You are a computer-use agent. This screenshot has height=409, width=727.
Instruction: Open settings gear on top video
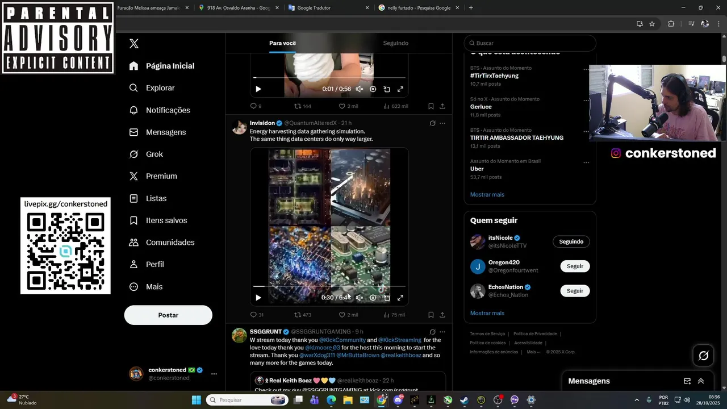tap(373, 89)
